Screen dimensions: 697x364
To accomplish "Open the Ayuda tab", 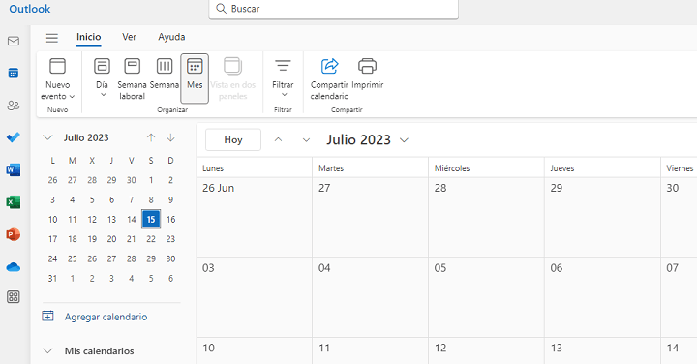I will coord(171,37).
